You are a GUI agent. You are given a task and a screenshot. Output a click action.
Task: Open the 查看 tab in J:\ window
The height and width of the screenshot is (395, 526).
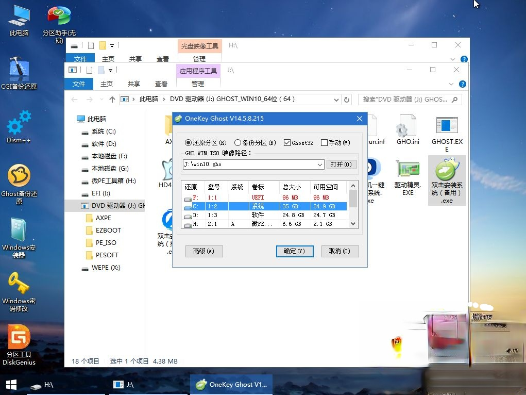click(161, 84)
